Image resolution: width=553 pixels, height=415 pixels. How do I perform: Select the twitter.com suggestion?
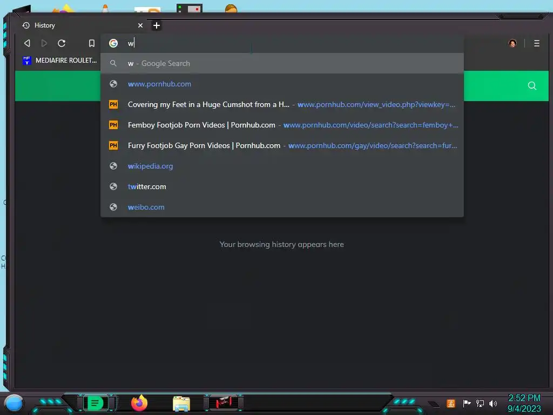(x=282, y=186)
